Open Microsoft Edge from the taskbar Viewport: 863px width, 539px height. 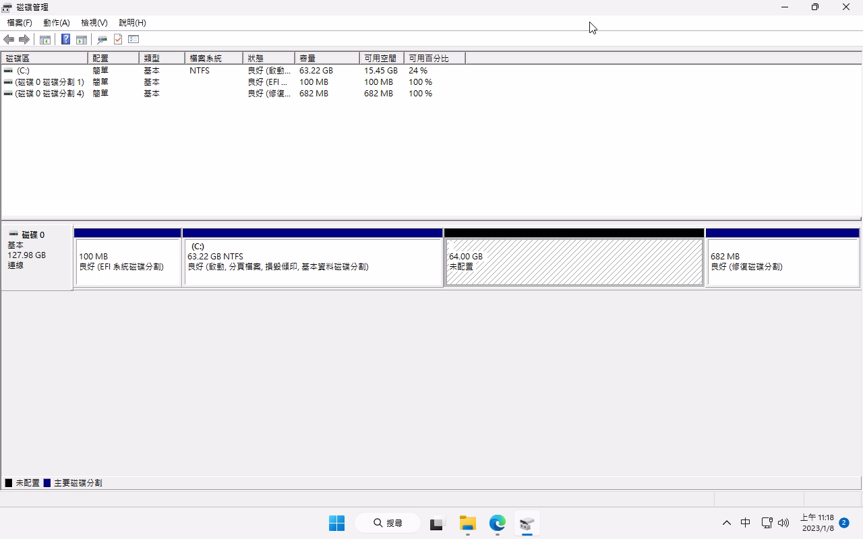pos(498,523)
